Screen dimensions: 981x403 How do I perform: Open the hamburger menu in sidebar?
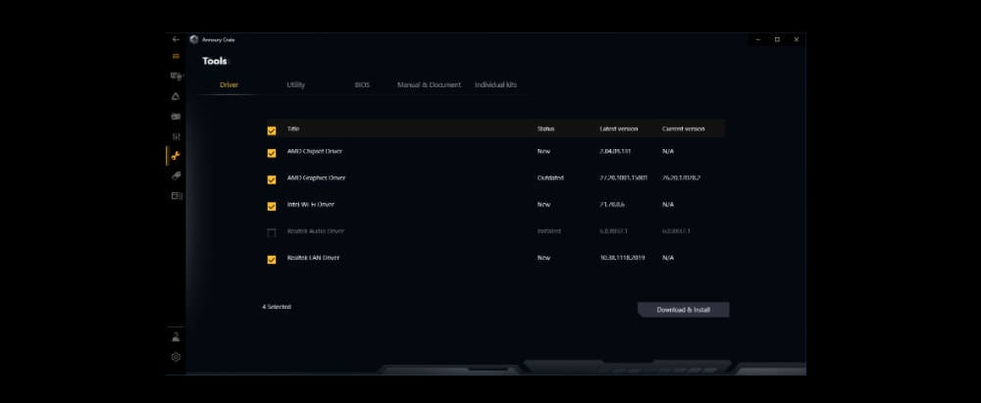pyautogui.click(x=176, y=56)
